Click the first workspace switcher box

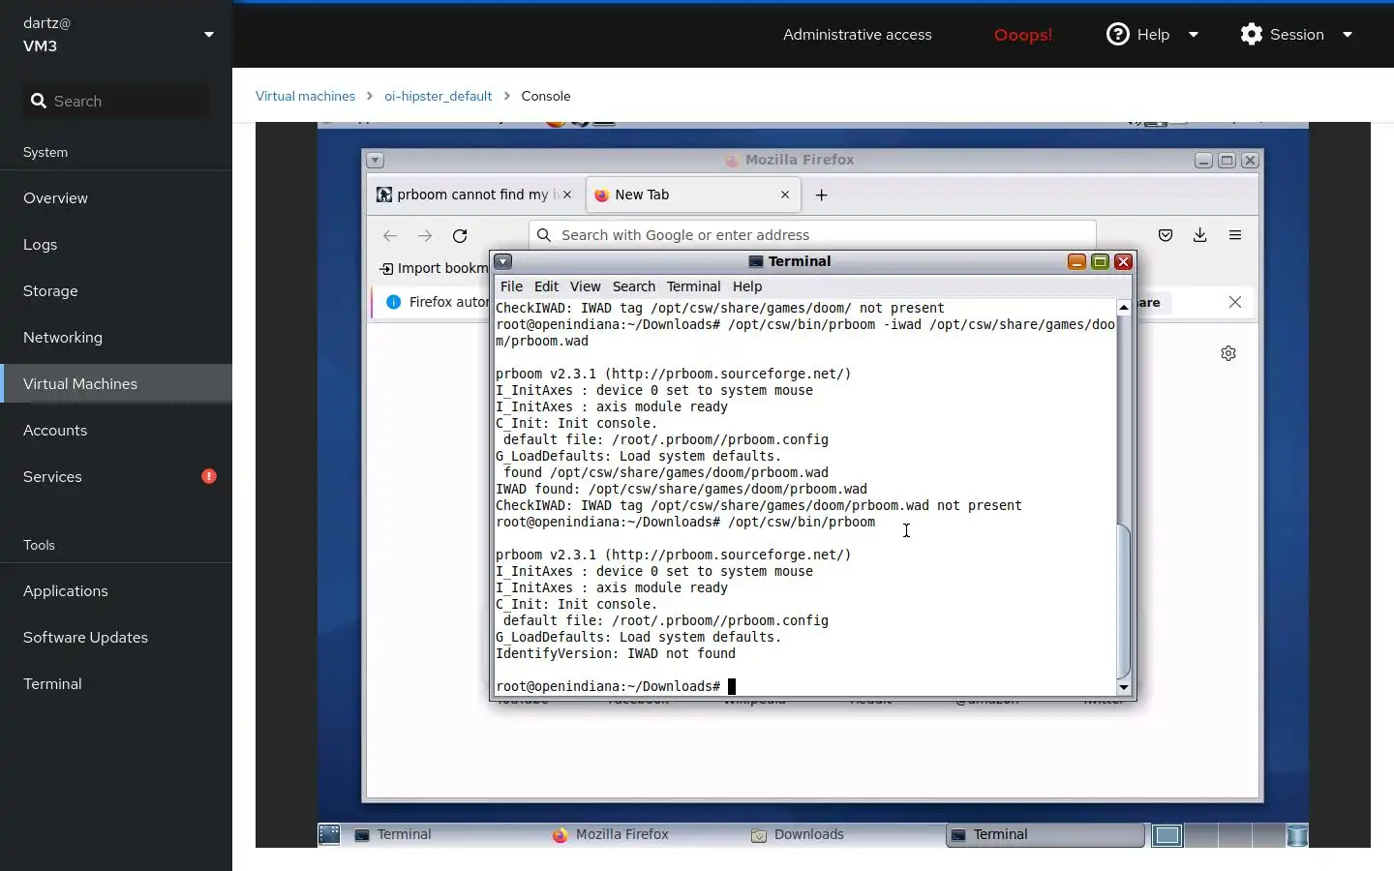[1167, 835]
